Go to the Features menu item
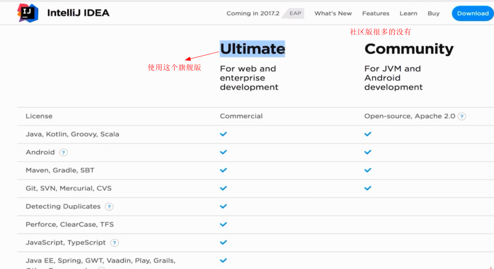This screenshot has height=269, width=494. (x=376, y=14)
